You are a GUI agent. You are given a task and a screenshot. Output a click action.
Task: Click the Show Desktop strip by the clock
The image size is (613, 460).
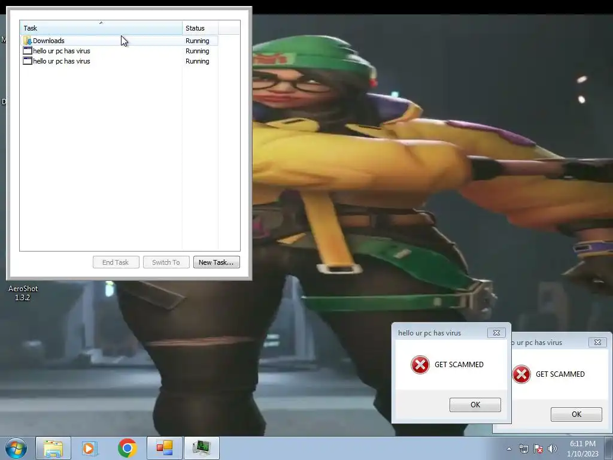tap(609, 448)
